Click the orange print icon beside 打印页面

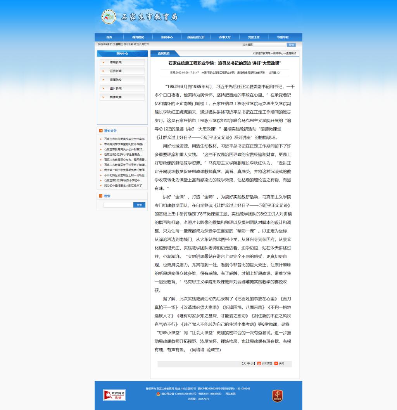click(x=259, y=363)
